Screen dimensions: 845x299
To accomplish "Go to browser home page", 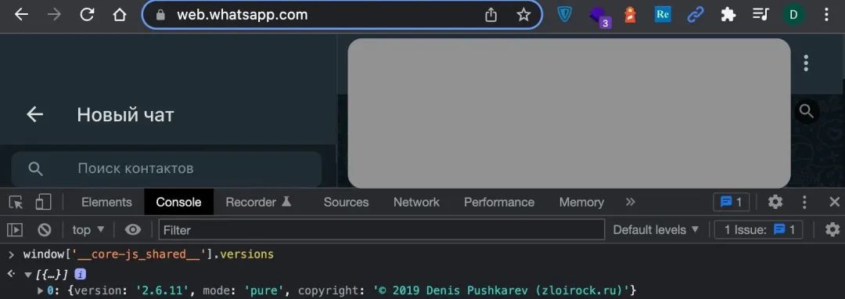I will (120, 15).
